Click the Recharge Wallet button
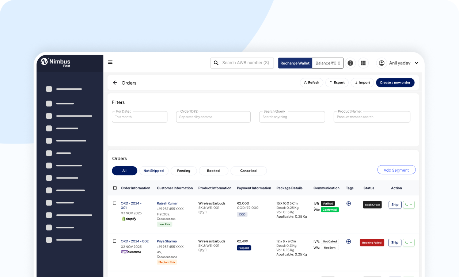This screenshot has width=459, height=277. (295, 63)
